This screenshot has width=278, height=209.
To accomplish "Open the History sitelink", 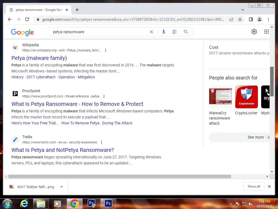I will pyautogui.click(x=17, y=77).
